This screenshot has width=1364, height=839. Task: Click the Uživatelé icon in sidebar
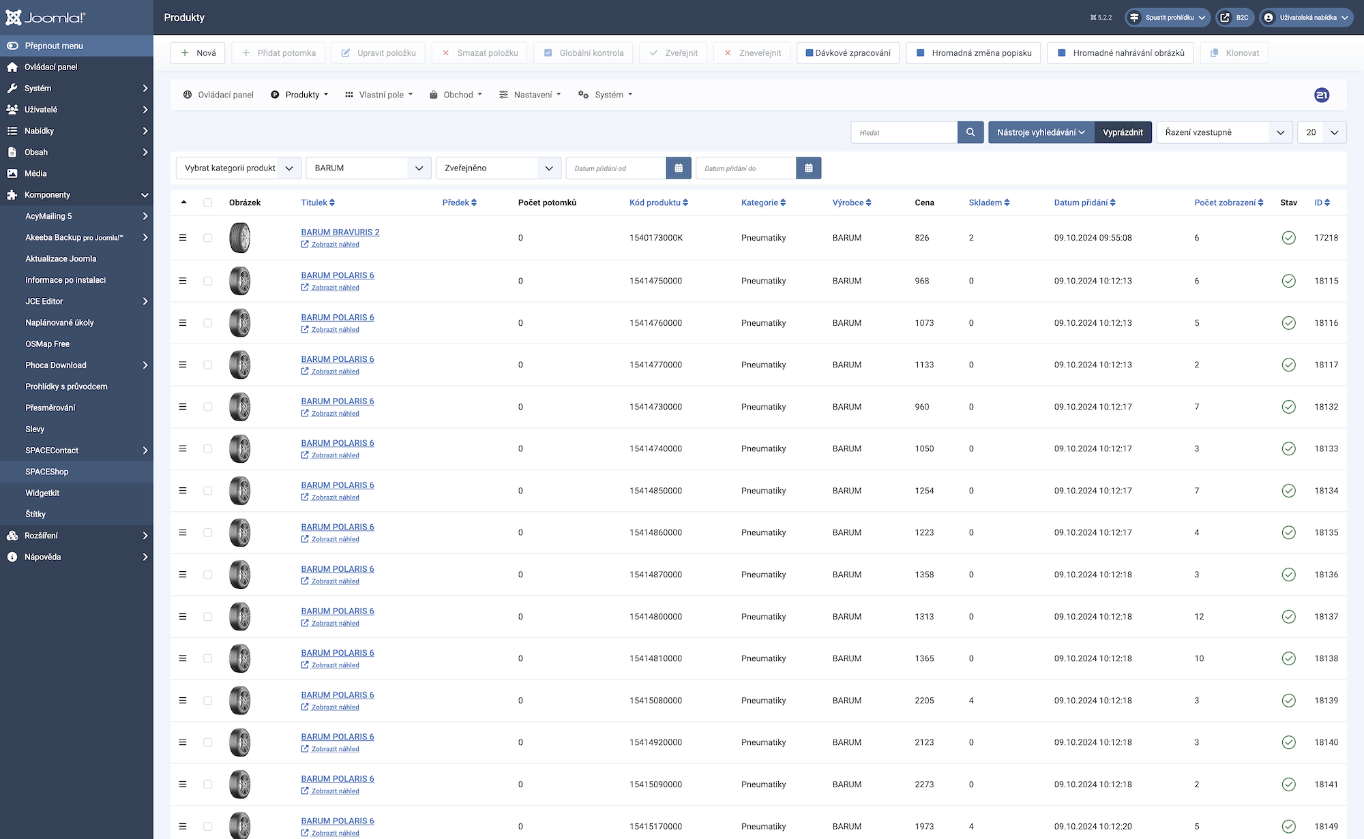coord(12,109)
